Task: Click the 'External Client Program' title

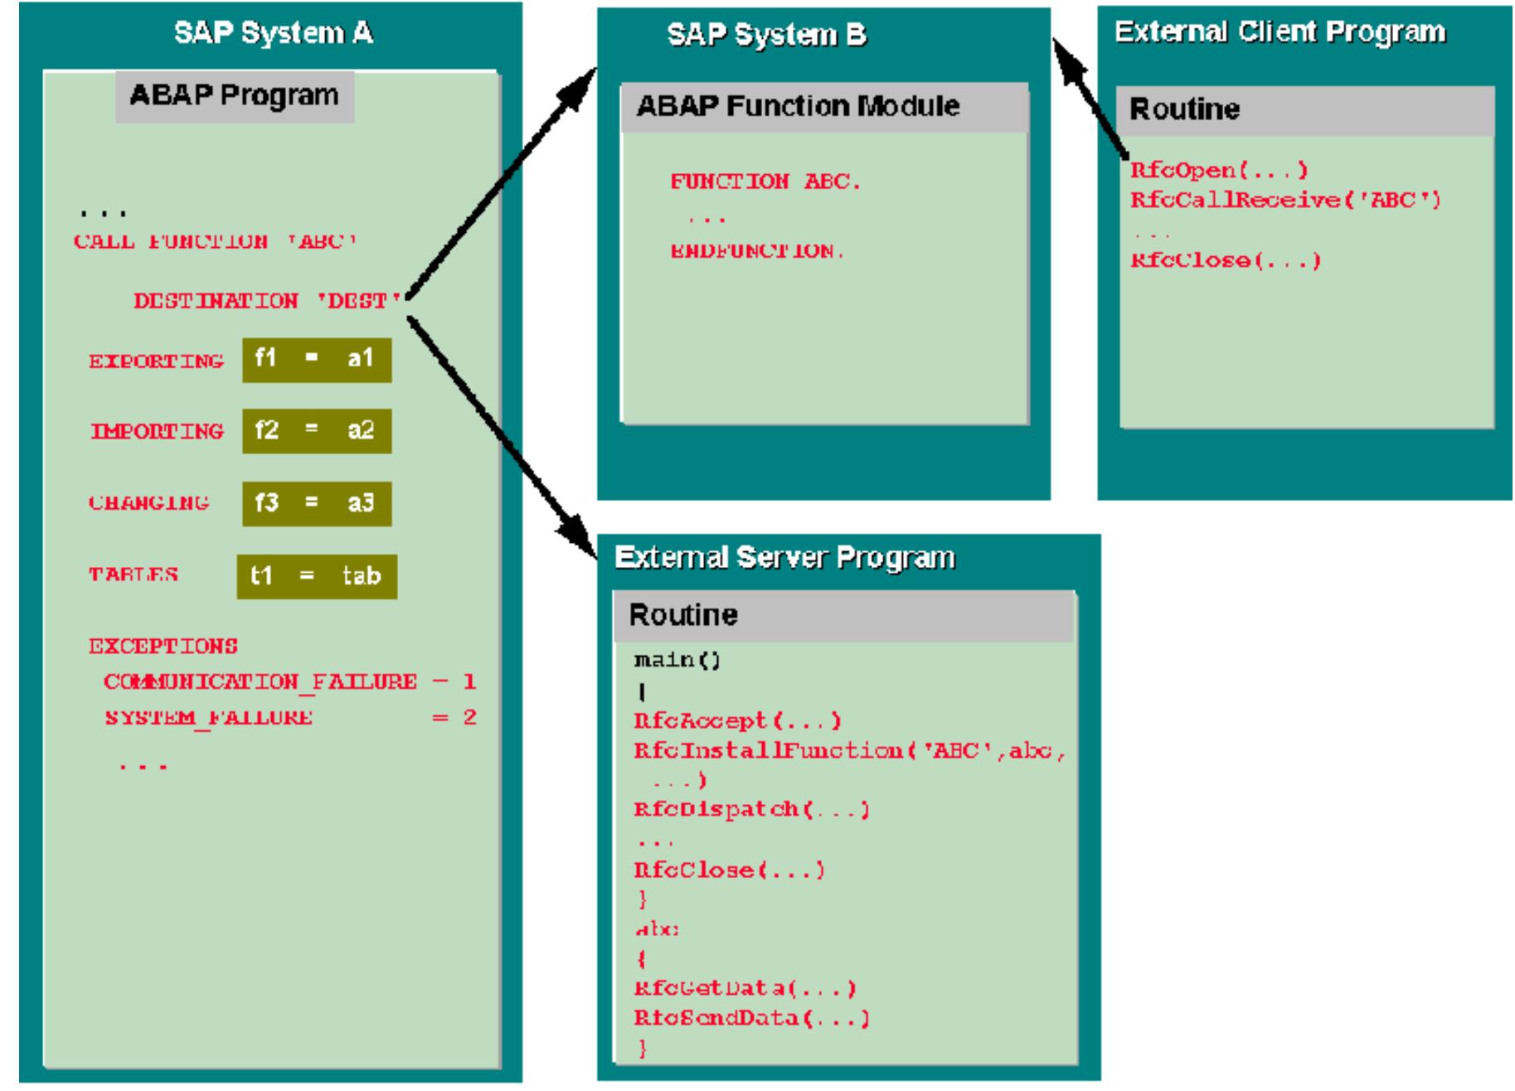Action: pyautogui.click(x=1279, y=32)
